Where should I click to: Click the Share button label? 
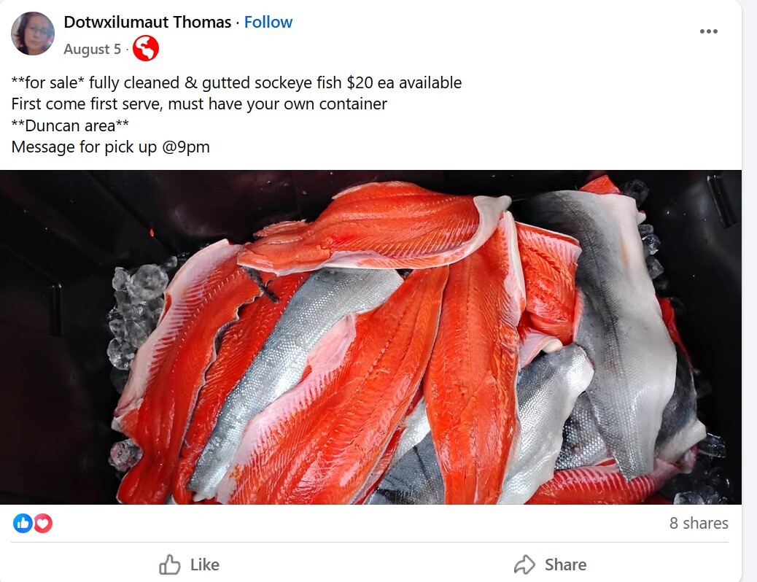(x=565, y=564)
